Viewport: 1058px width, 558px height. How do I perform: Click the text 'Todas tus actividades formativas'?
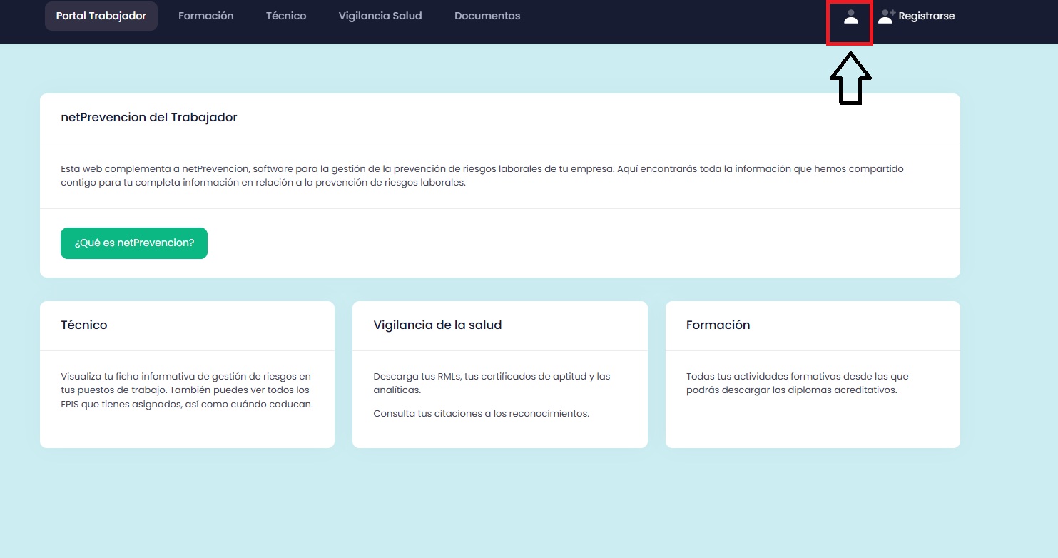pyautogui.click(x=797, y=383)
